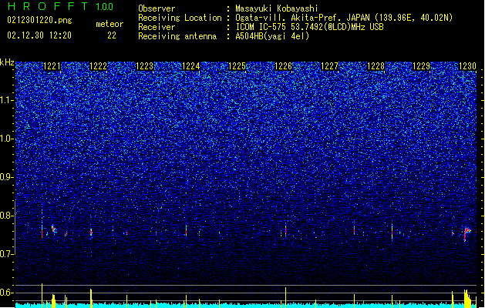The image size is (485, 308).
Task: Click the 0.9 kHz axis label
Action: (x=7, y=177)
